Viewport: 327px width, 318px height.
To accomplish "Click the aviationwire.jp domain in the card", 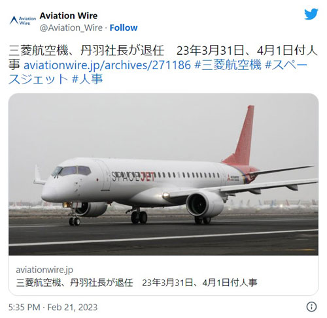I will point(44,270).
